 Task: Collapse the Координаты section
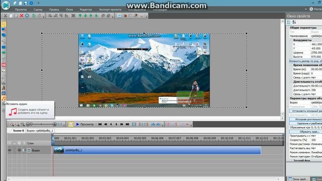pyautogui.click(x=291, y=40)
